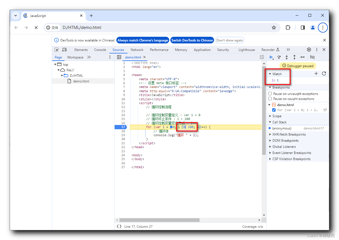Step over next function call
Viewport: 339px width, 240px height.
click(279, 57)
